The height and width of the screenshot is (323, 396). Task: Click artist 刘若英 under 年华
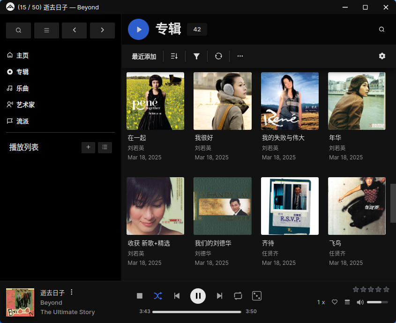pos(337,148)
